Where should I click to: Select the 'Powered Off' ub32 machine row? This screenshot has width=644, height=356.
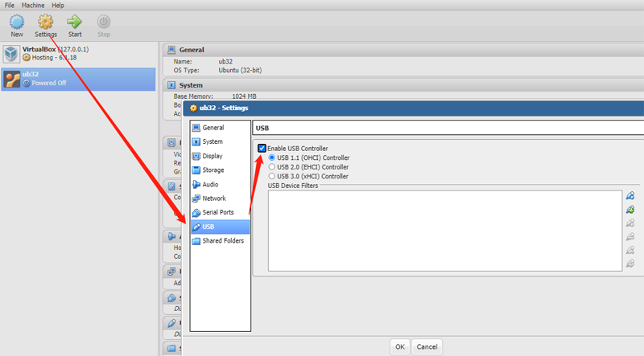point(78,80)
